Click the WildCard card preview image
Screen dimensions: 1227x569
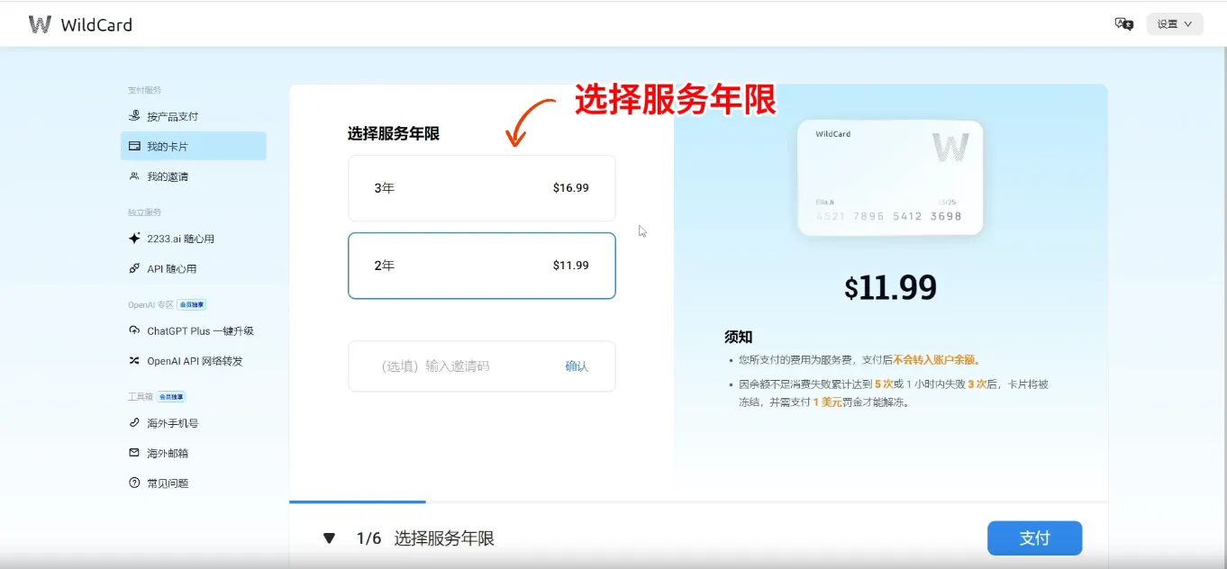pos(890,177)
